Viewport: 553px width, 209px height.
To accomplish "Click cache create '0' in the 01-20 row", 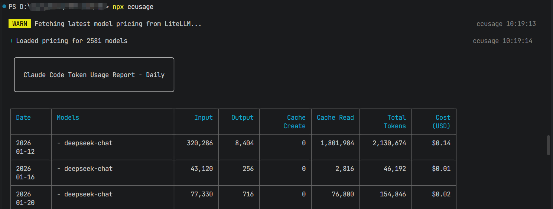I will (304, 194).
